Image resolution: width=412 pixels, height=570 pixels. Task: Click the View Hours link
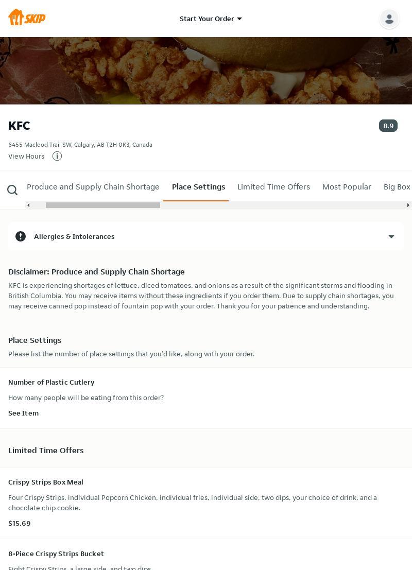(x=26, y=156)
